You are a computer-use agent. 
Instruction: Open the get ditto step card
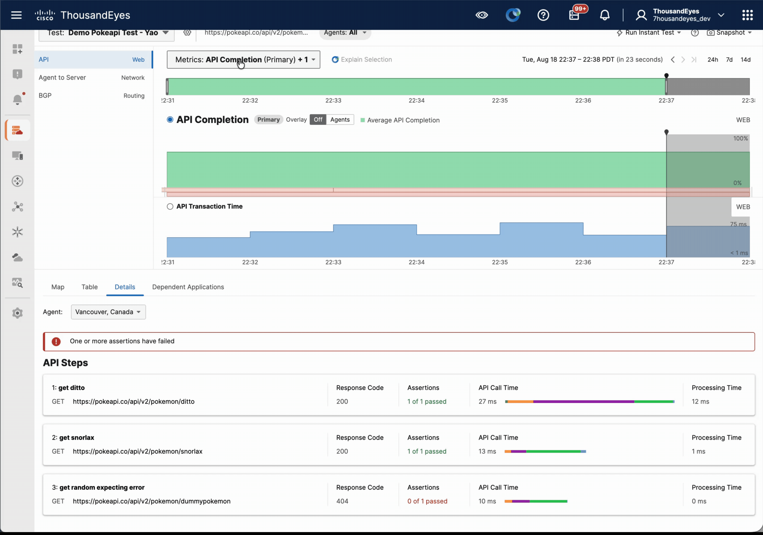point(398,395)
